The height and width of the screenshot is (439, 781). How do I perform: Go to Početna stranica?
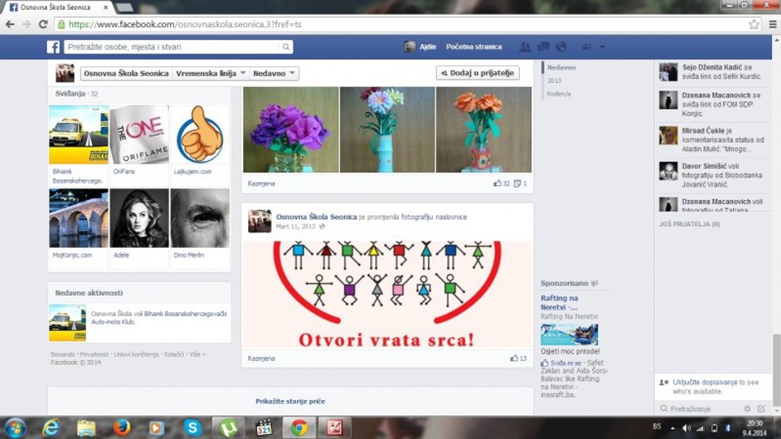(473, 47)
